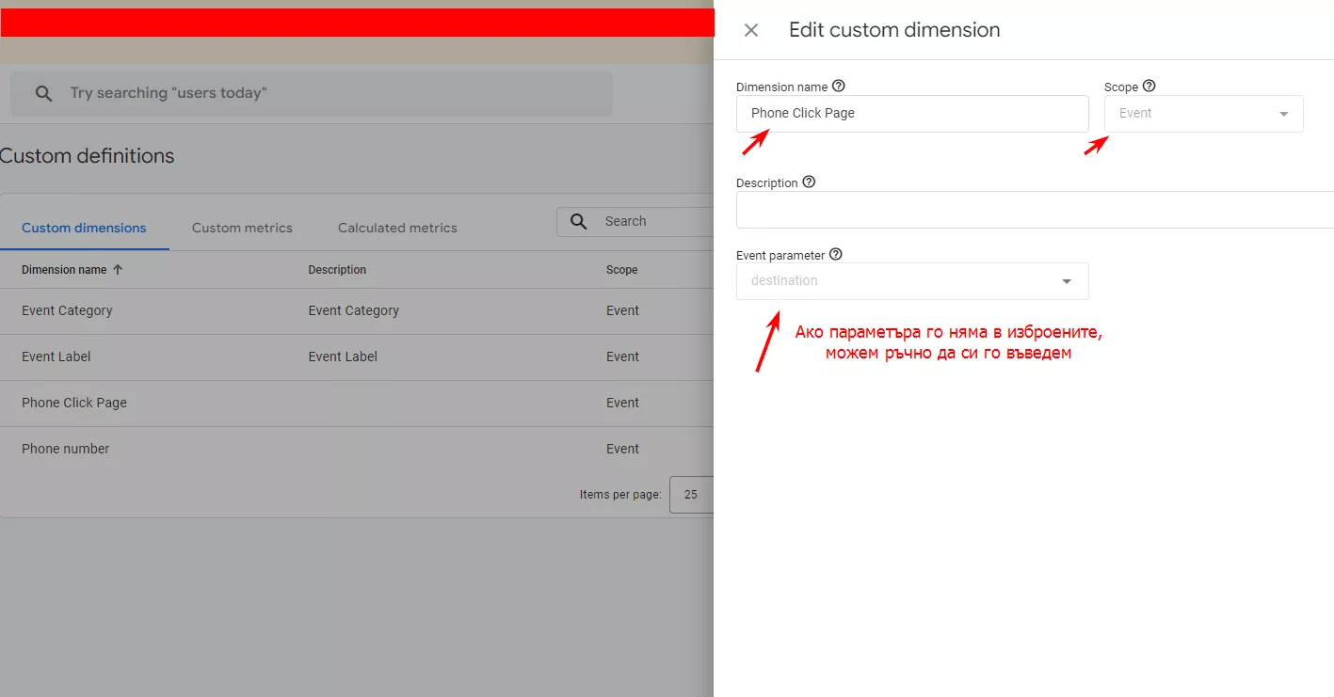Click help icon next to Scope label
The image size is (1334, 697).
(x=1149, y=86)
